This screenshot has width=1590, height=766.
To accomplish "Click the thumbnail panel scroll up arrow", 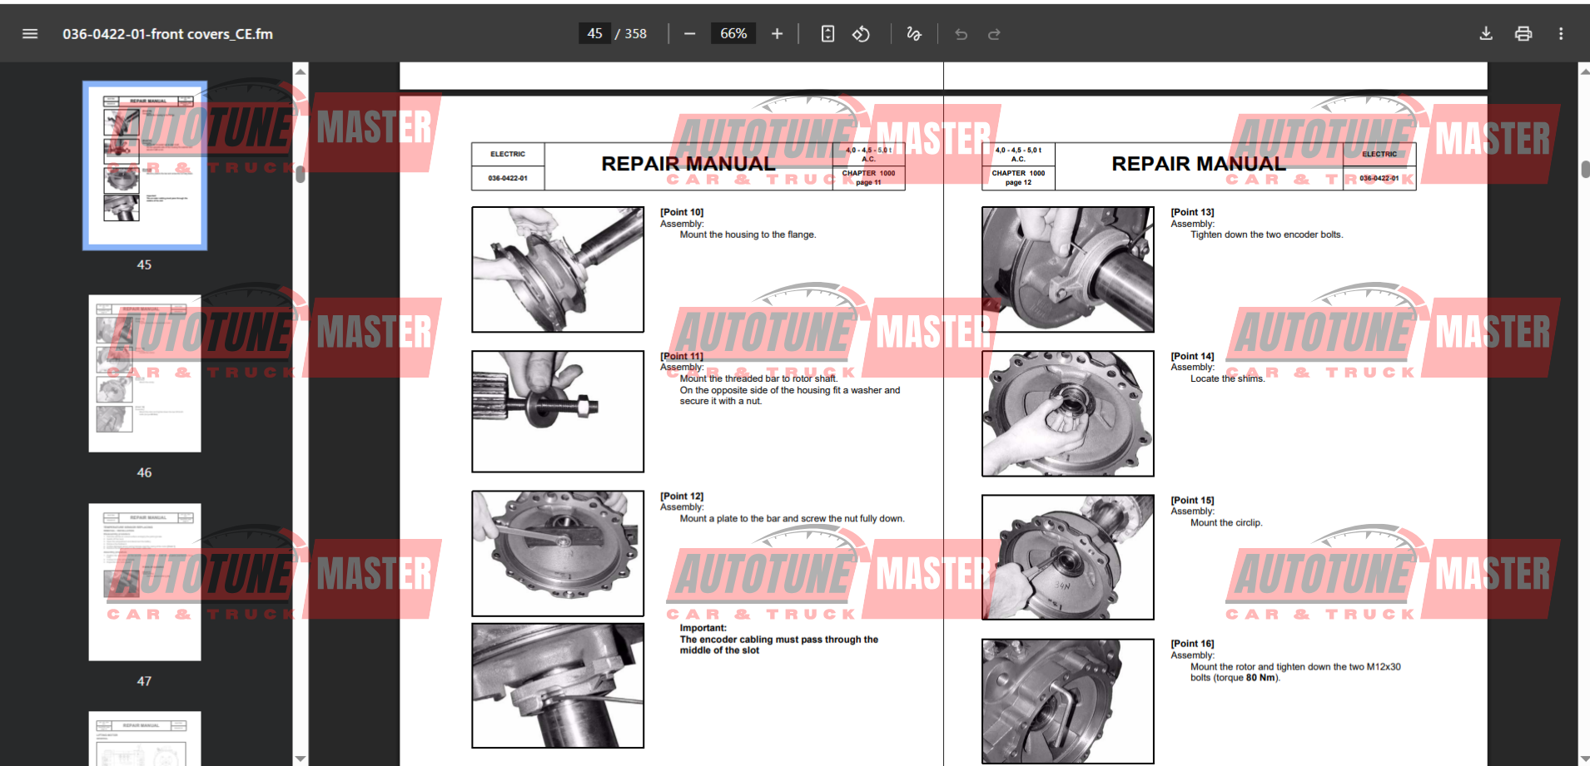I will 301,72.
